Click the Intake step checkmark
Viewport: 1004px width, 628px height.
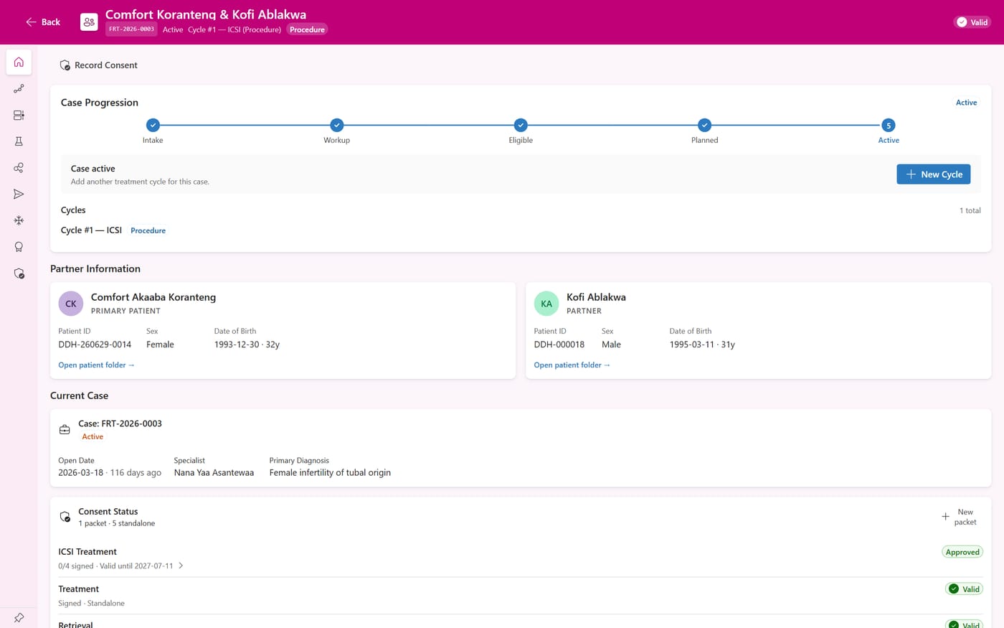tap(153, 125)
